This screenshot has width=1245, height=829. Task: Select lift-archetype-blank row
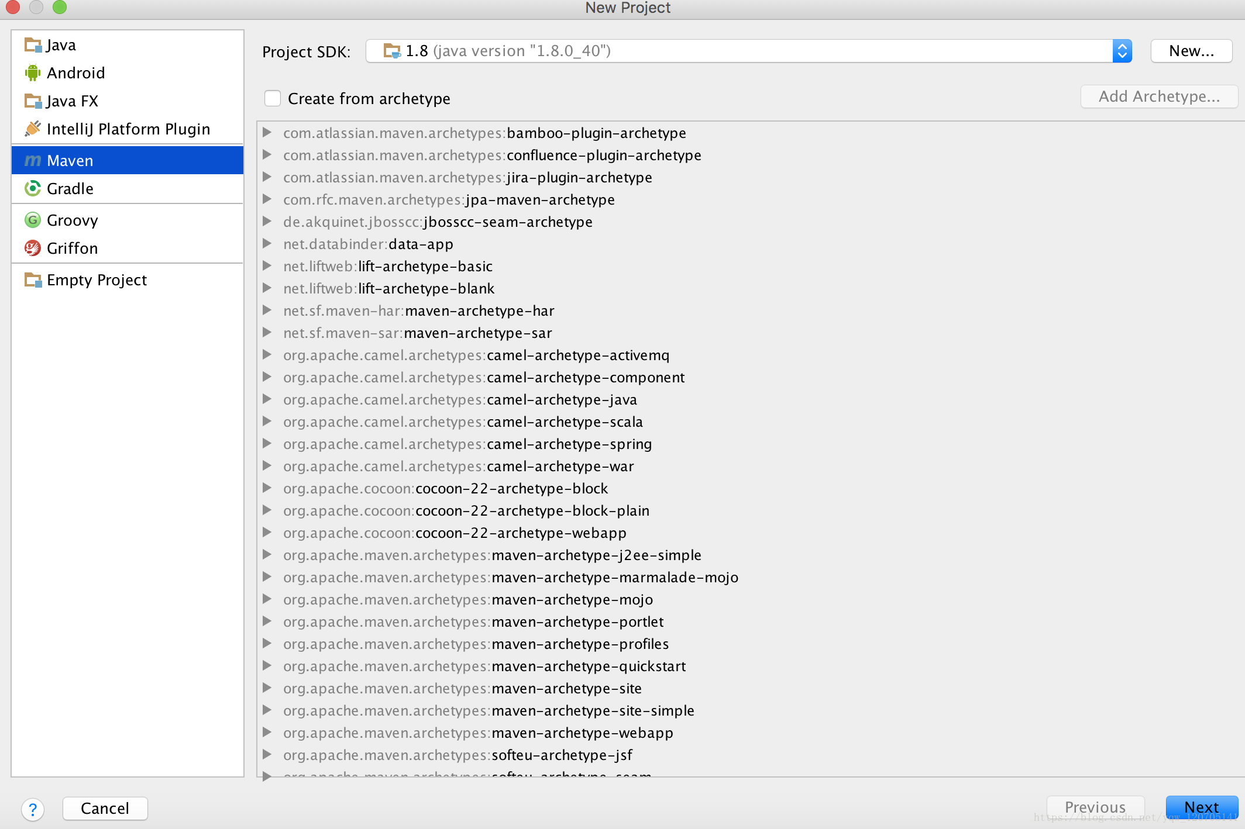click(750, 288)
